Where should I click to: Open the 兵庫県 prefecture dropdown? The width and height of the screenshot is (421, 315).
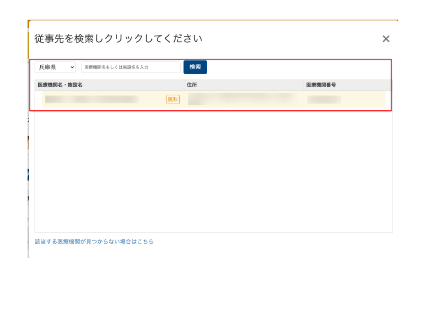click(55, 67)
